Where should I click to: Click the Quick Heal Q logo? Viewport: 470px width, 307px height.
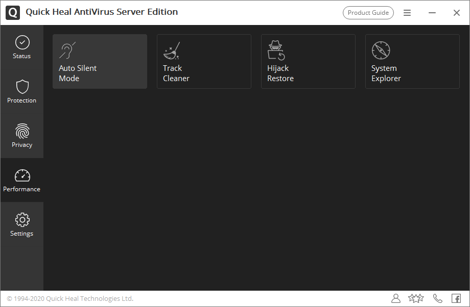(x=13, y=13)
